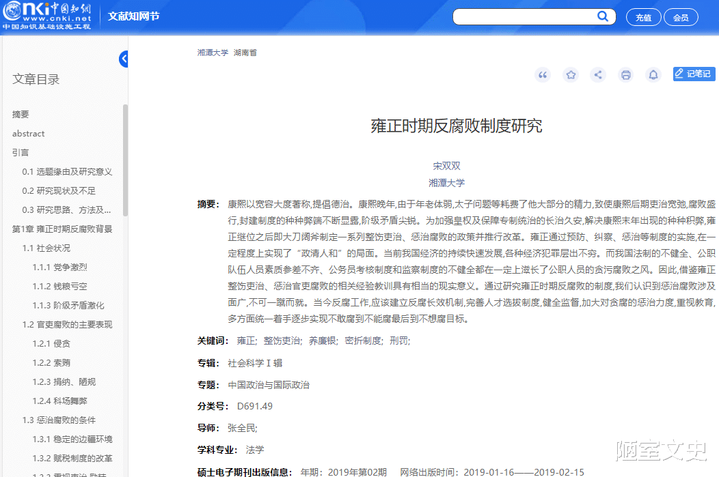Click the sidebar outline scrollbar

125,160
